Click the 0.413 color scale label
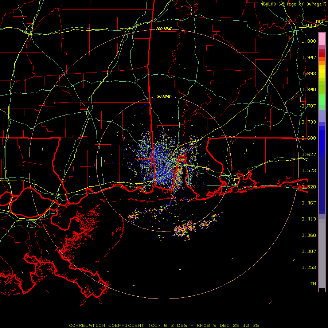 pos(309,219)
